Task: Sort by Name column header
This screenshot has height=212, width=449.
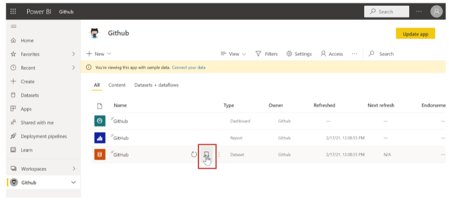Action: pyautogui.click(x=120, y=105)
